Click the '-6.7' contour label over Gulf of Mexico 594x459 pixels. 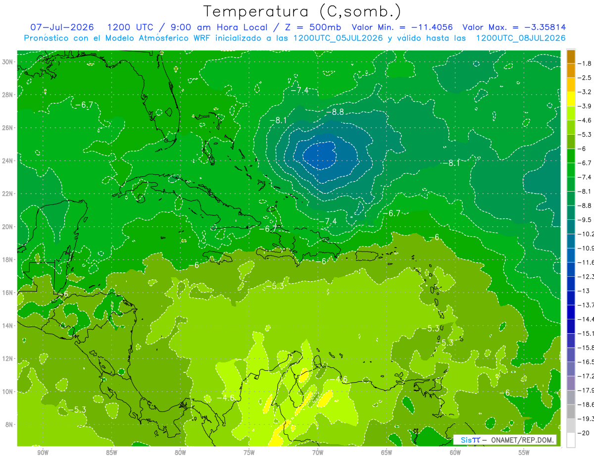tap(84, 104)
